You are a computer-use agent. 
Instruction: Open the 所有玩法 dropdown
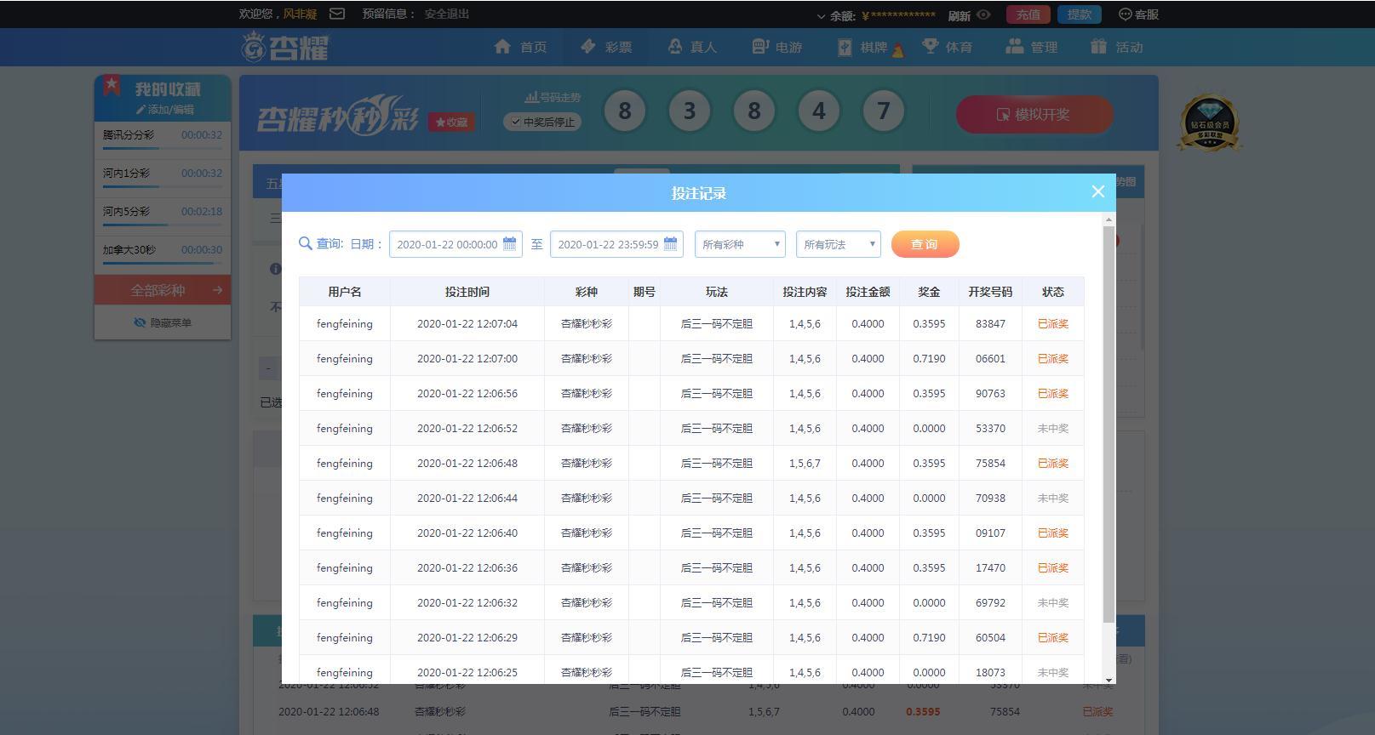click(x=839, y=244)
